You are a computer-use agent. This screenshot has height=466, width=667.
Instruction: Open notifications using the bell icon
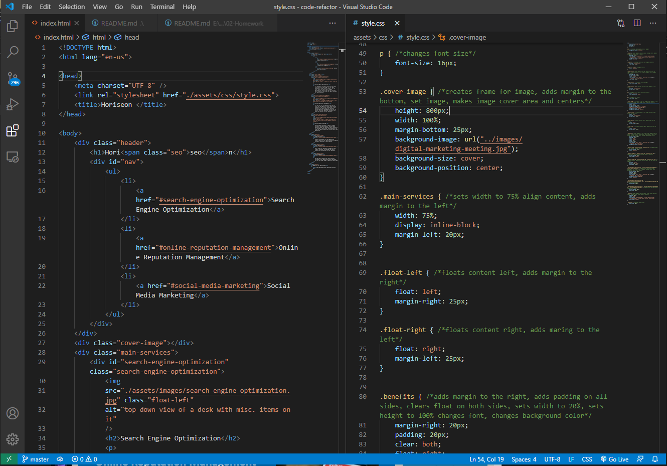(x=655, y=459)
